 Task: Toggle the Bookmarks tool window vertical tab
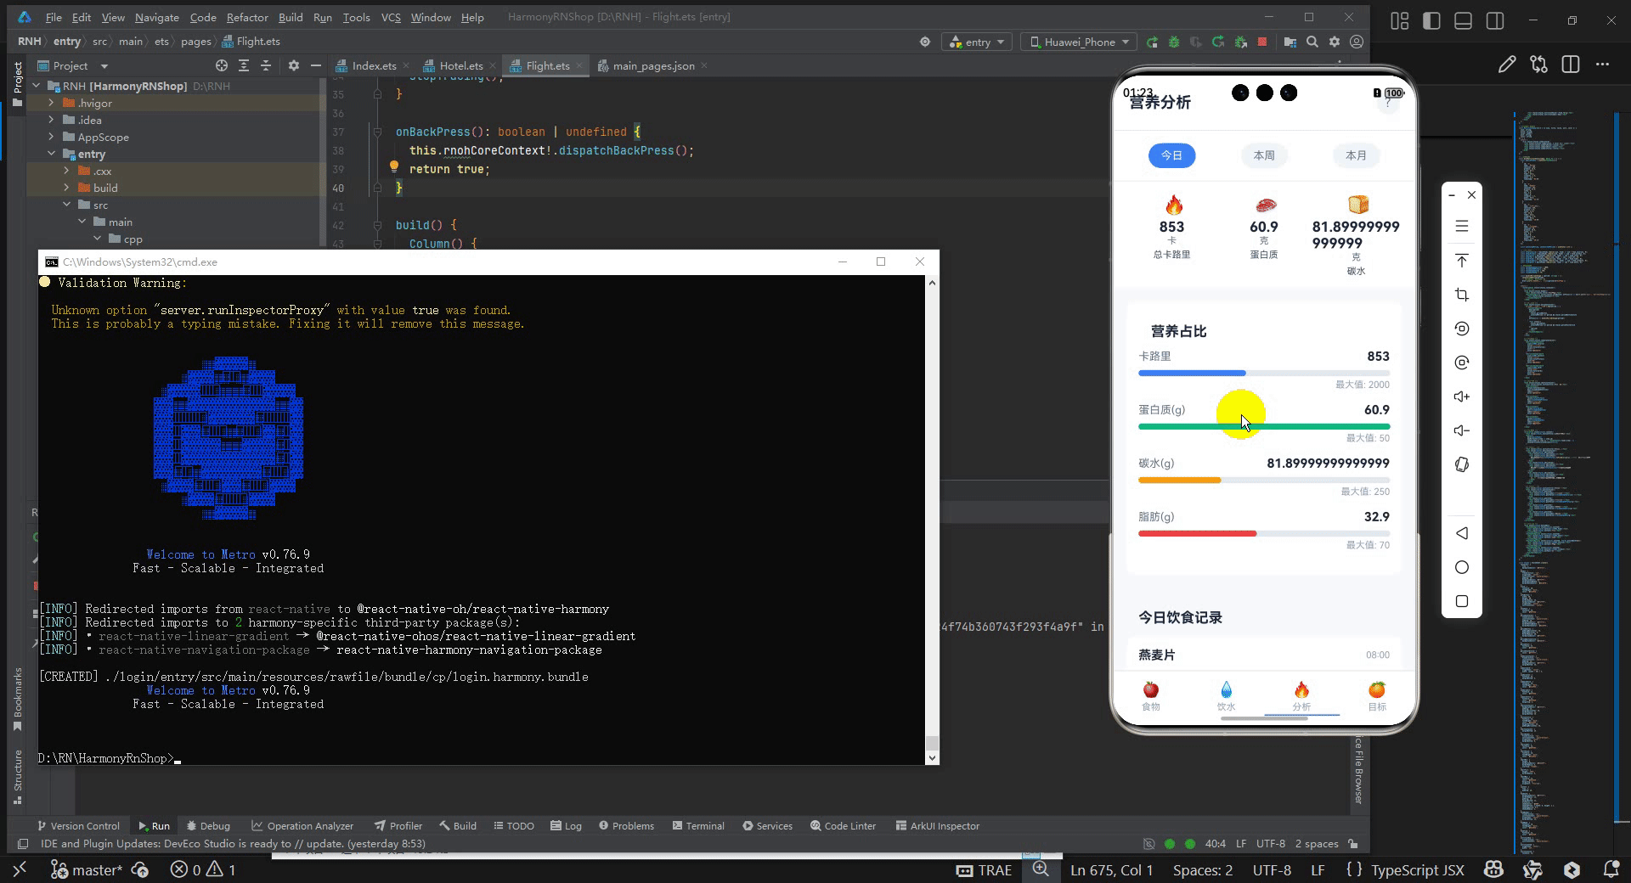point(17,700)
